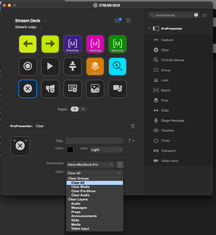Pick Clear Media from the list
216x235 pixels.
(95, 187)
